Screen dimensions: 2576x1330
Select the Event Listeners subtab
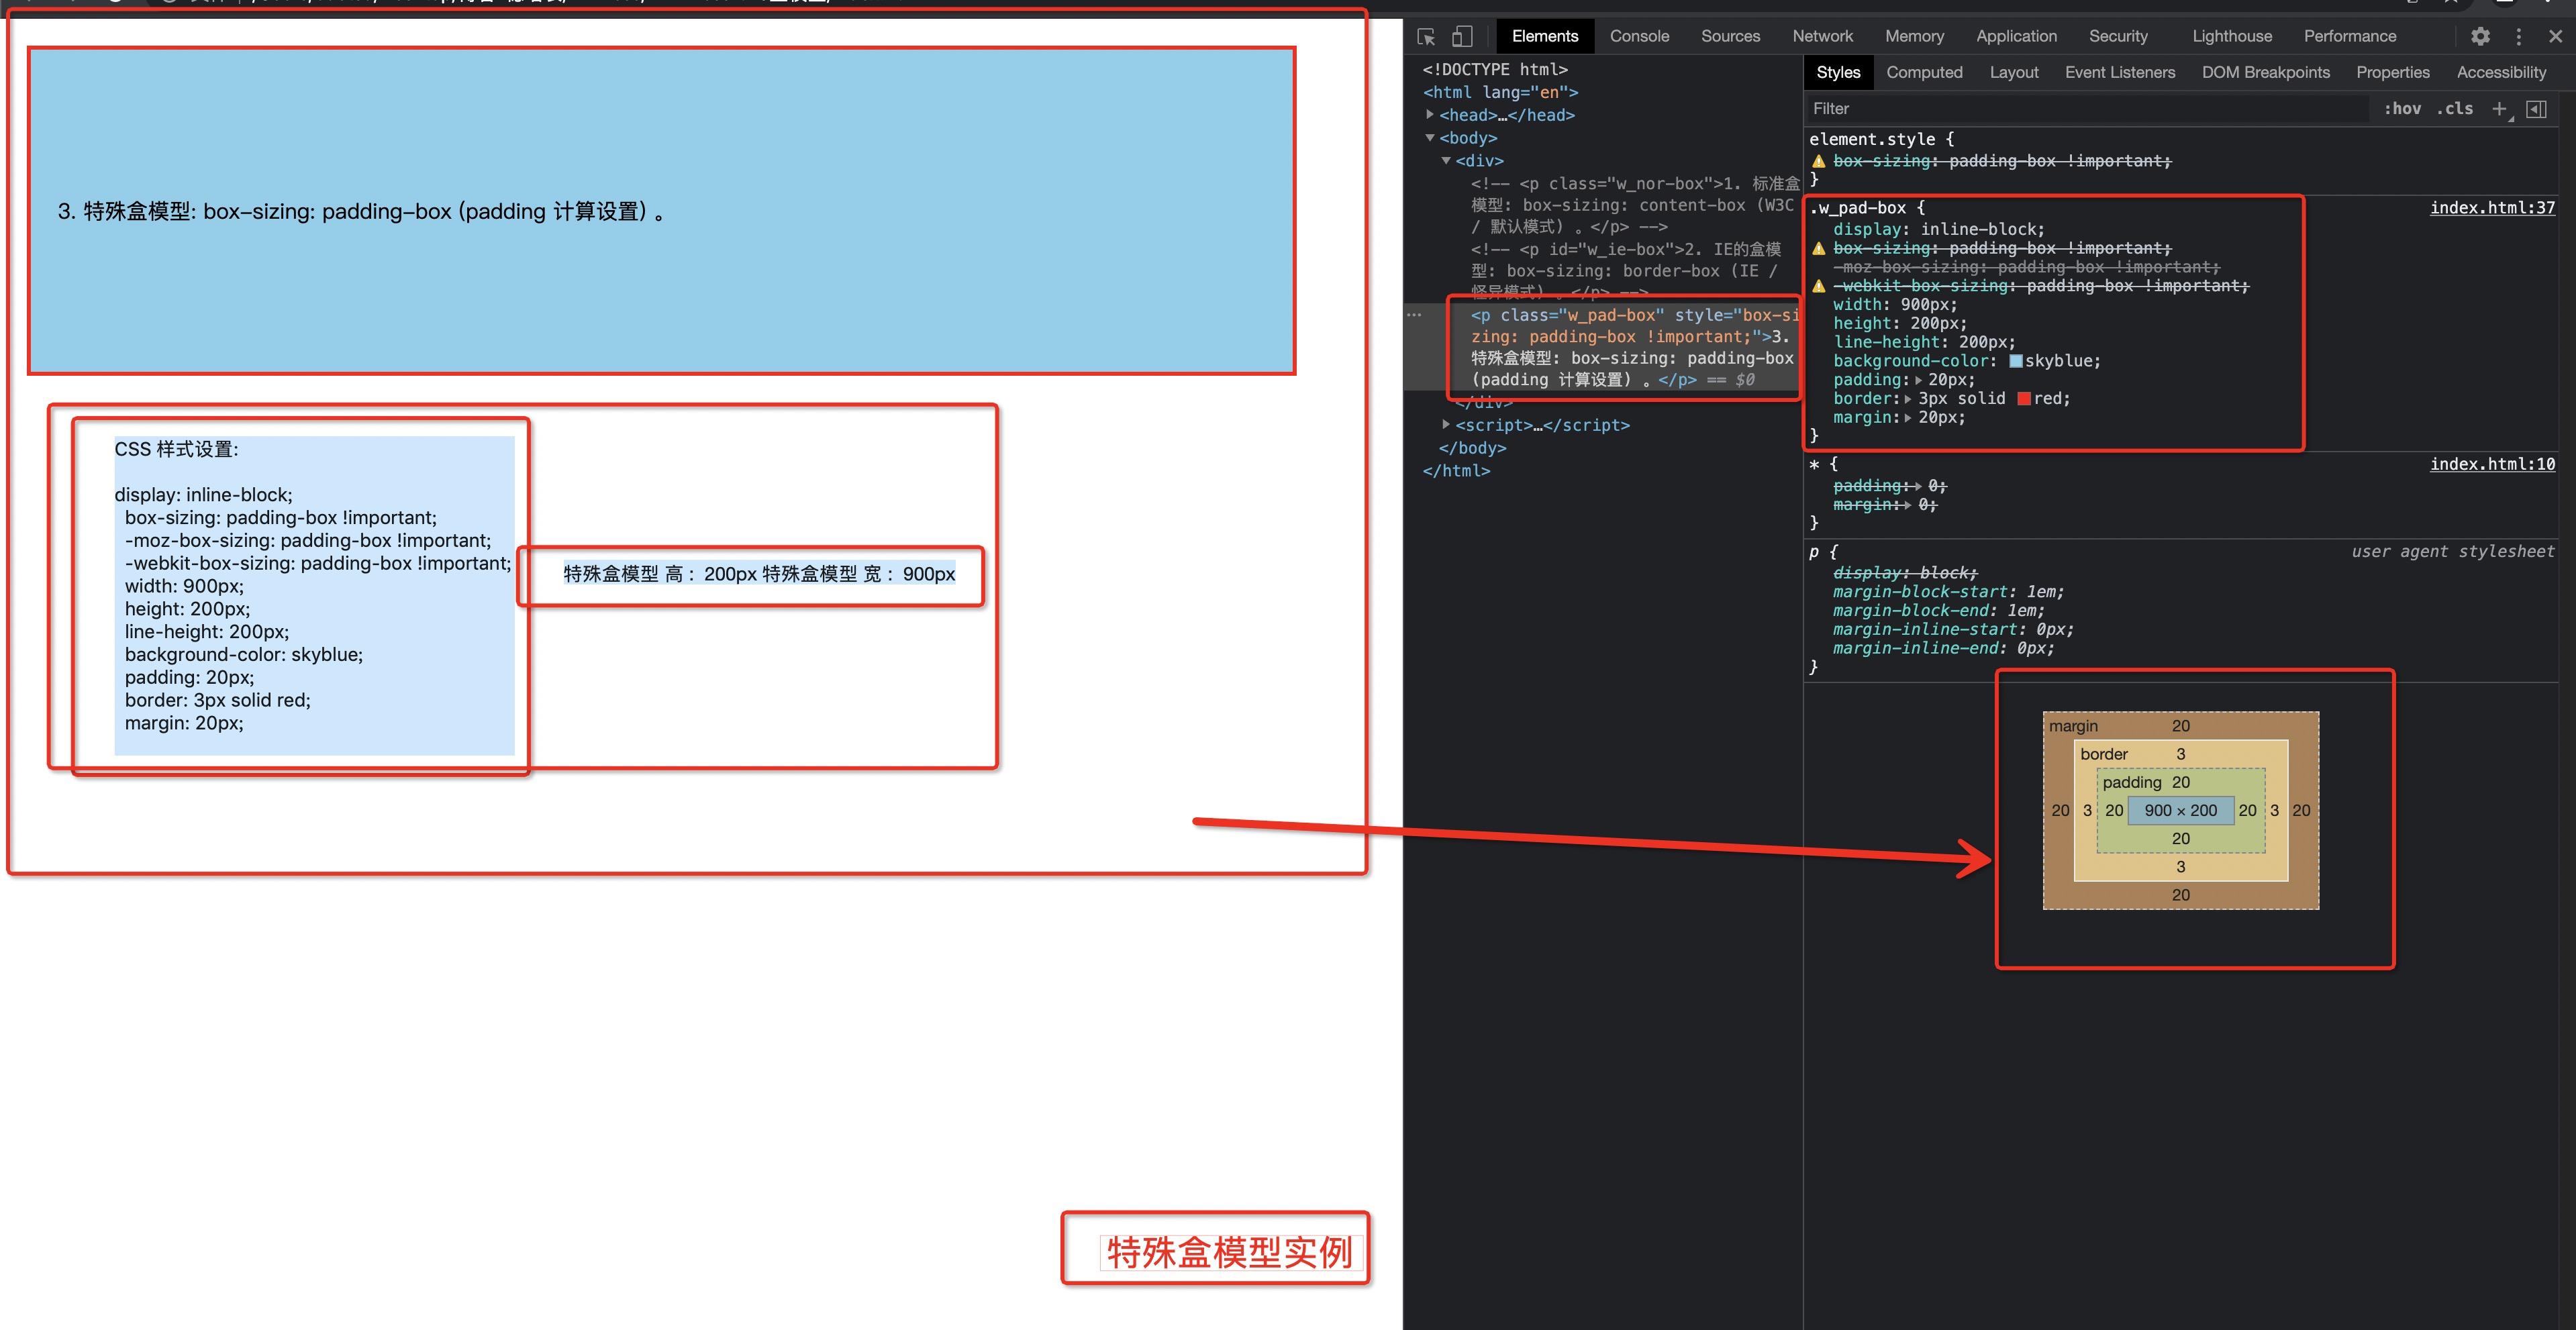coord(2120,72)
